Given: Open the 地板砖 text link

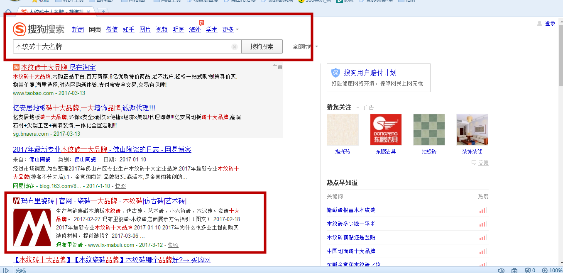Looking at the screenshot, I should click(429, 152).
